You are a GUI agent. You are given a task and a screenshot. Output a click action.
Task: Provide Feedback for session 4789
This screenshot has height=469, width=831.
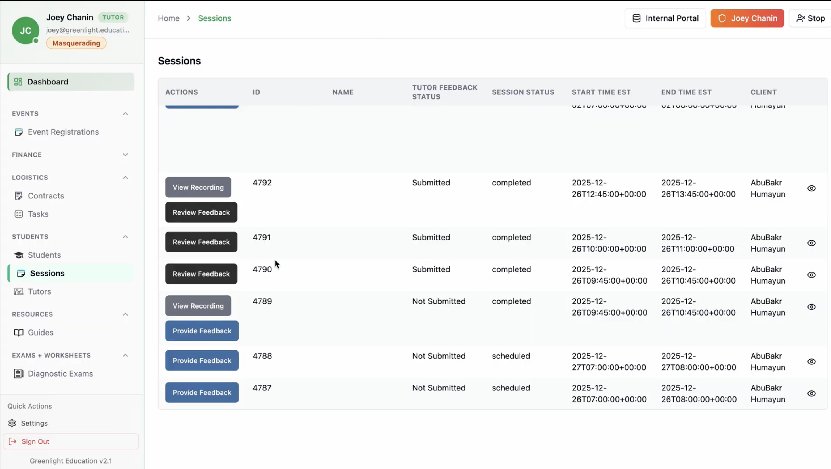202,331
